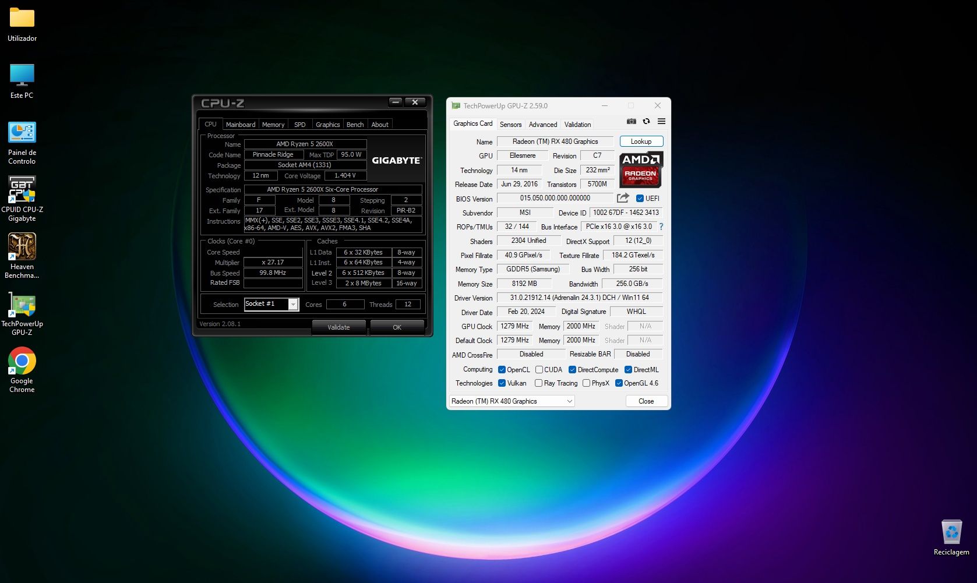Screen dimensions: 977x583
Task: Open the About tab in CPU-Z
Action: [x=380, y=124]
